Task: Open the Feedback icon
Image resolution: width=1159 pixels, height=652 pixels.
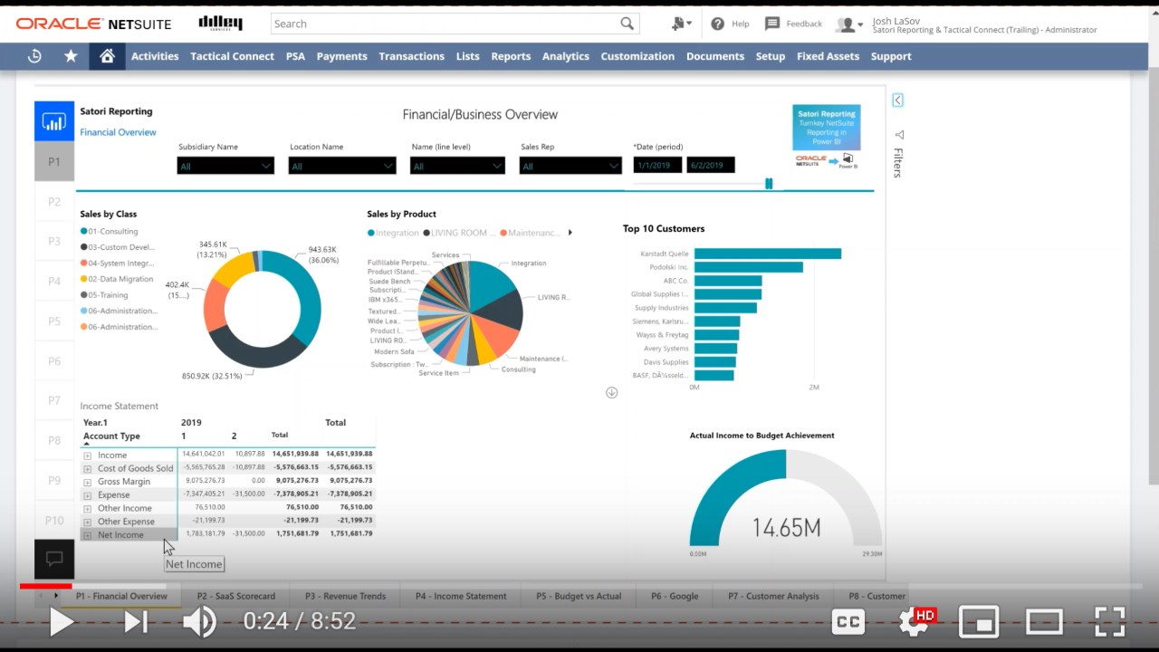Action: pos(772,24)
